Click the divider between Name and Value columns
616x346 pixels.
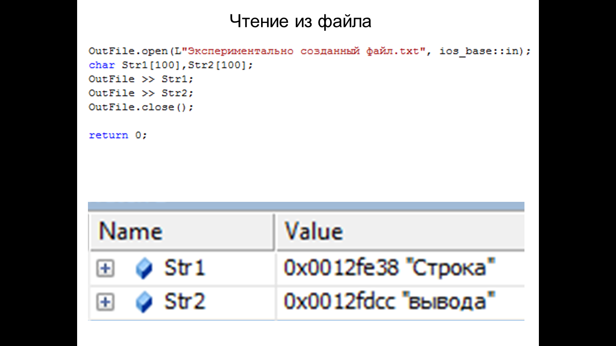(275, 232)
